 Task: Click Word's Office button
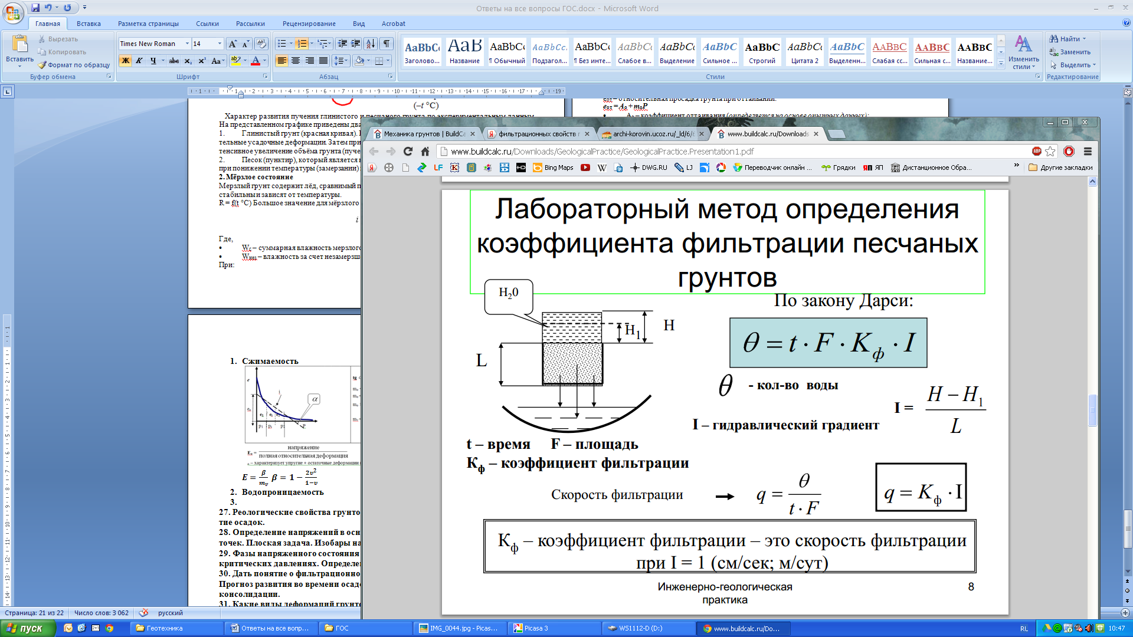pyautogui.click(x=13, y=12)
